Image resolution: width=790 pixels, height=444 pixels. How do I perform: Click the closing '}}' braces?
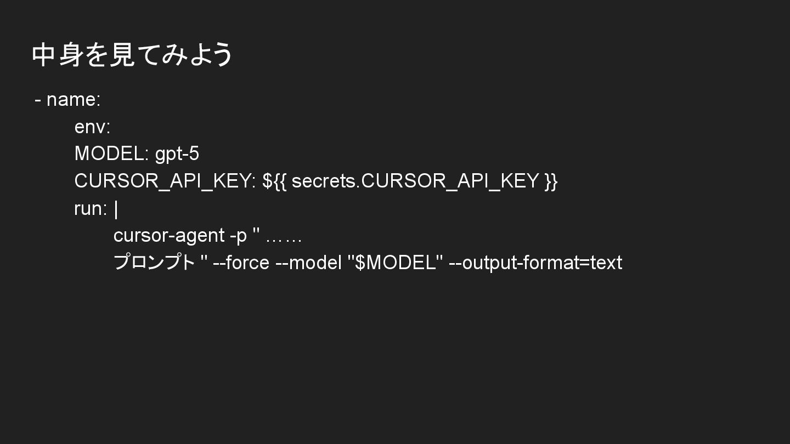[x=551, y=181]
